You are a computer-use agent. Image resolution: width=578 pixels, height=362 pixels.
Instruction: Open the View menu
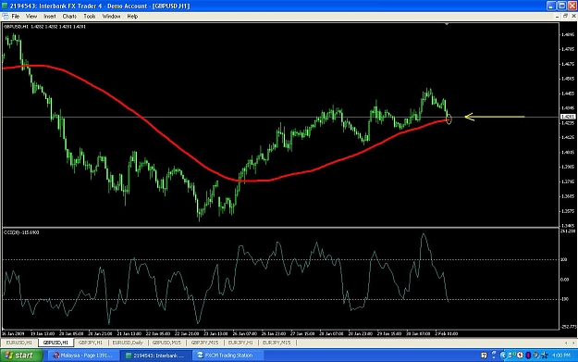pos(31,17)
